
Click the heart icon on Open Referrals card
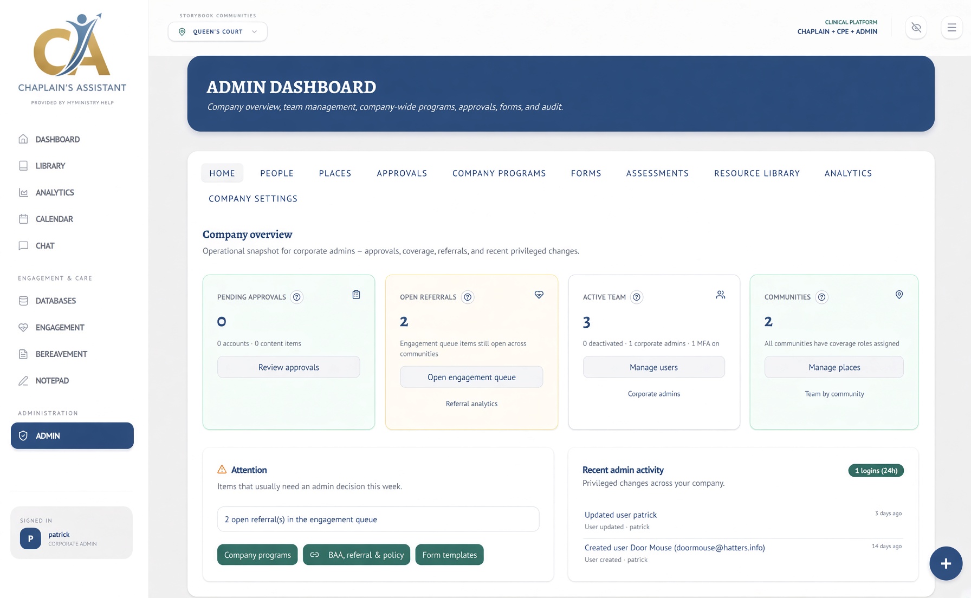click(x=539, y=295)
